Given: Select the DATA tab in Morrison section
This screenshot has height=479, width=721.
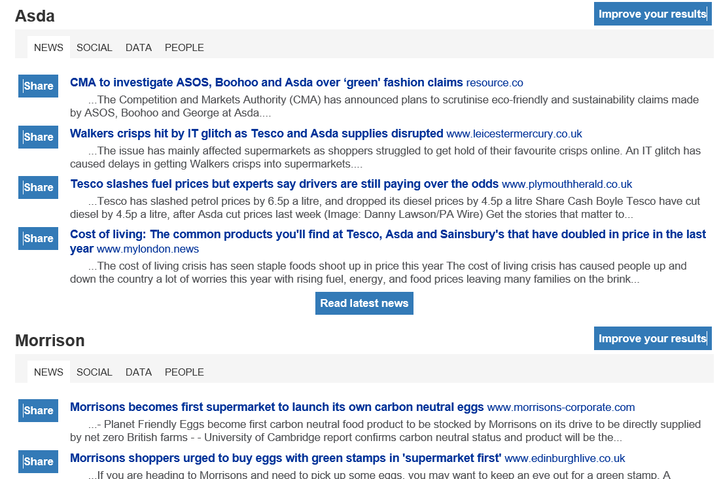Looking at the screenshot, I should click(x=139, y=372).
